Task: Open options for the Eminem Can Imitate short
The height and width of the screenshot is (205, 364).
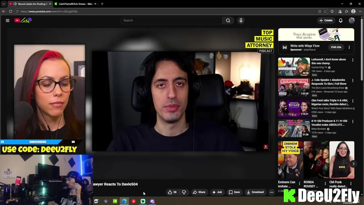Action: (299, 184)
